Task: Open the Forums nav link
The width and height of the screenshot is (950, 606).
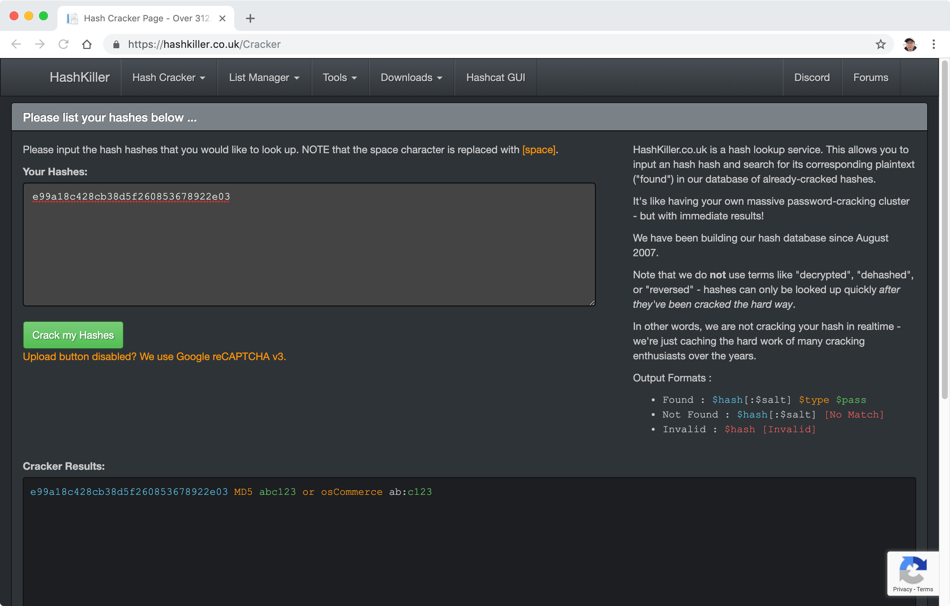Action: [871, 77]
